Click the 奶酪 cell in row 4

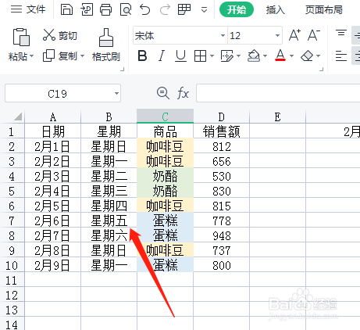165,176
